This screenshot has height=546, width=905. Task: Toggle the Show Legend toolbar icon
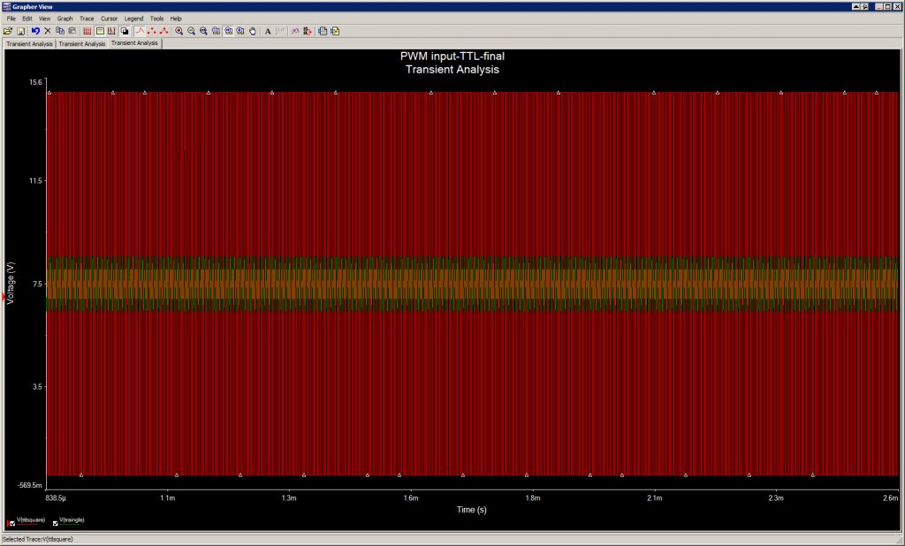[100, 31]
